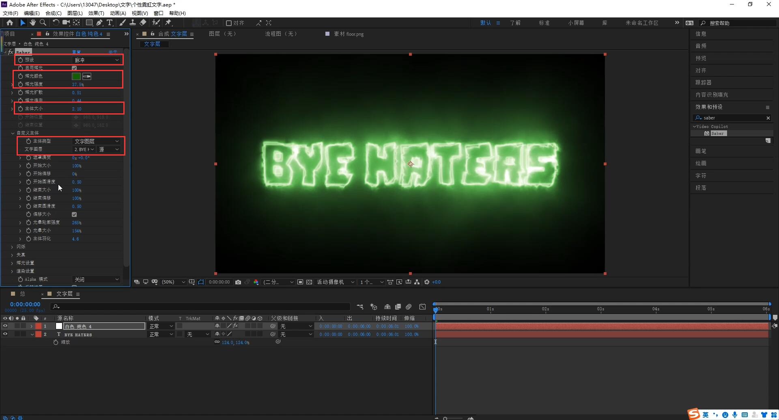The image size is (779, 420).
Task: Open the 内容识别填充 panel
Action: (712, 95)
